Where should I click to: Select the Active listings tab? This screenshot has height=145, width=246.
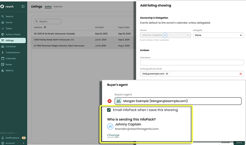(x=48, y=7)
